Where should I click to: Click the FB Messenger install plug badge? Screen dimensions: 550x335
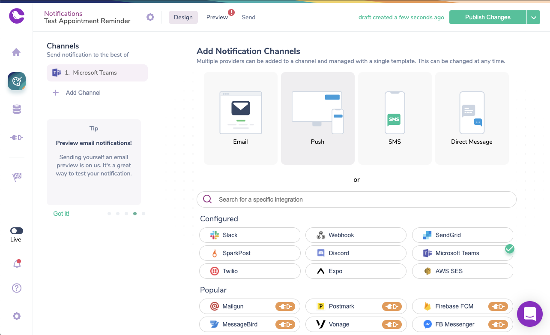(498, 325)
